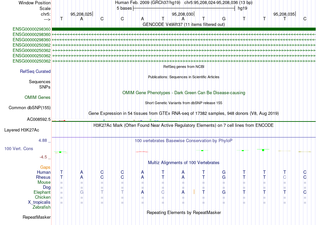Click the Mouse species label
Image resolution: width=316 pixels, height=225 pixels.
point(44,182)
